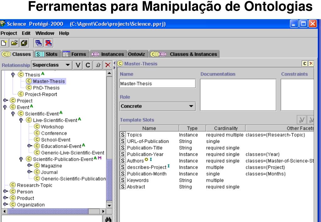Click inside the Documentation text box
321x222 pixels.
(238, 95)
